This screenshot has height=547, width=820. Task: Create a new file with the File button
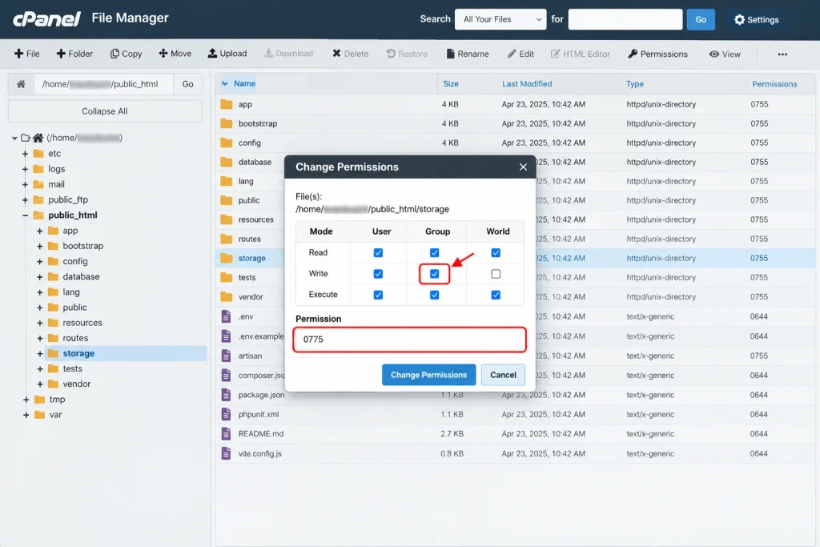click(27, 54)
